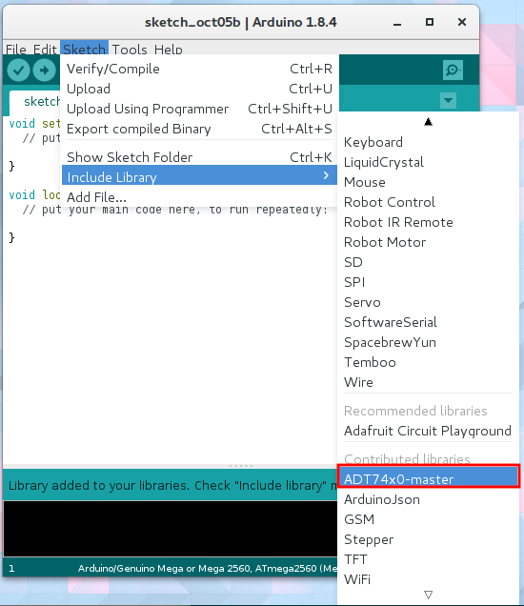Expand the Include Library submenu arrow
This screenshot has height=606, width=524.
[326, 175]
